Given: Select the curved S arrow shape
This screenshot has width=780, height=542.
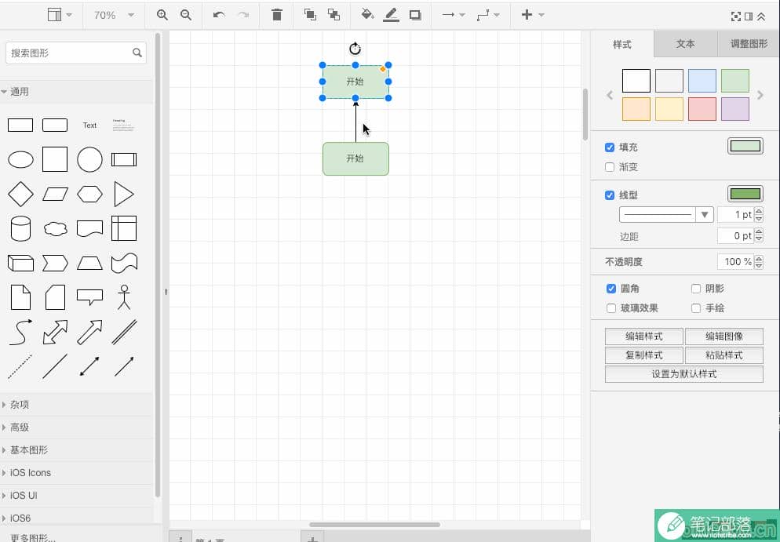Looking at the screenshot, I should (x=21, y=332).
